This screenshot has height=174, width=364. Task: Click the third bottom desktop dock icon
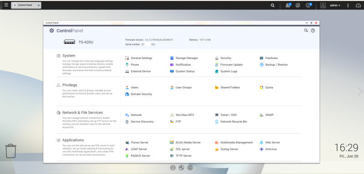click(x=190, y=168)
